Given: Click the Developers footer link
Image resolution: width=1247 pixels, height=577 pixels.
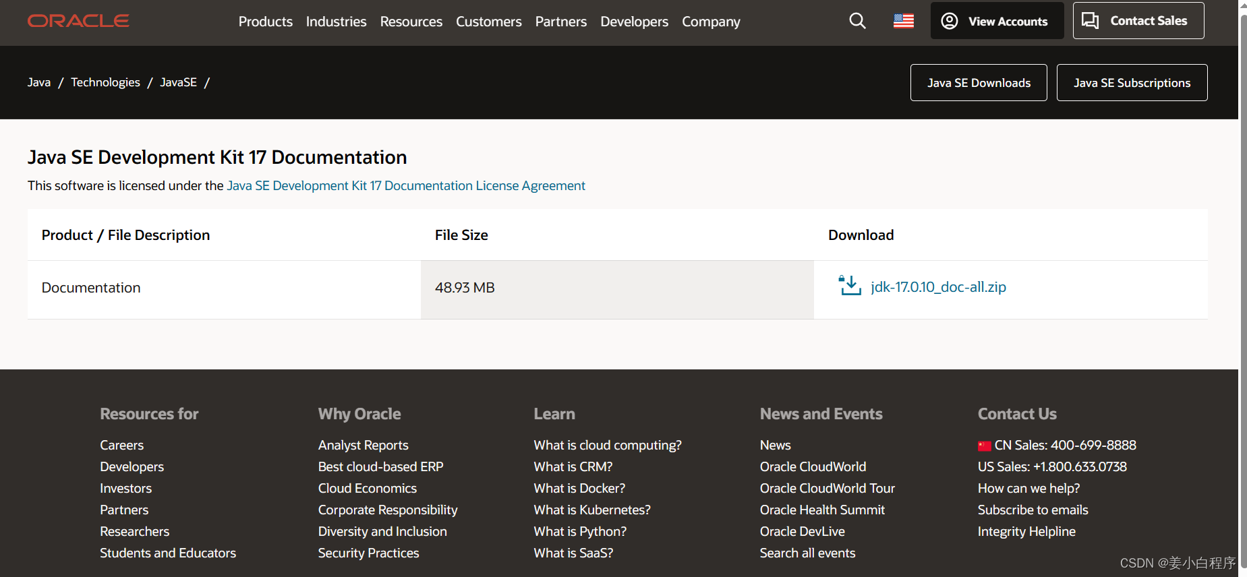Looking at the screenshot, I should click(132, 466).
